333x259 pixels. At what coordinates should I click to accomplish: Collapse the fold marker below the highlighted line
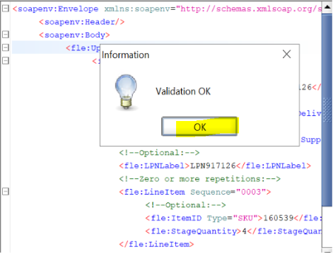pos(6,61)
